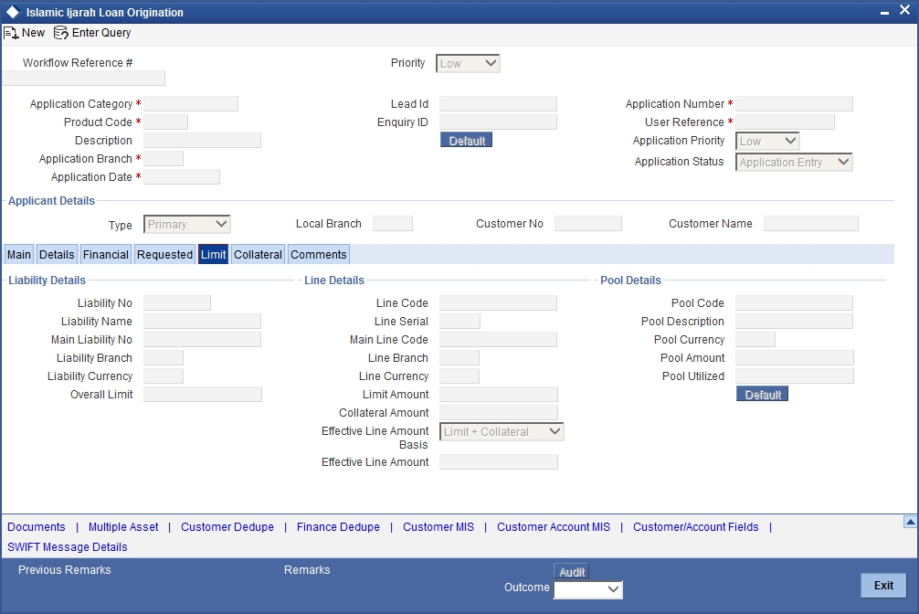
Task: Click the Audit button
Action: point(572,571)
